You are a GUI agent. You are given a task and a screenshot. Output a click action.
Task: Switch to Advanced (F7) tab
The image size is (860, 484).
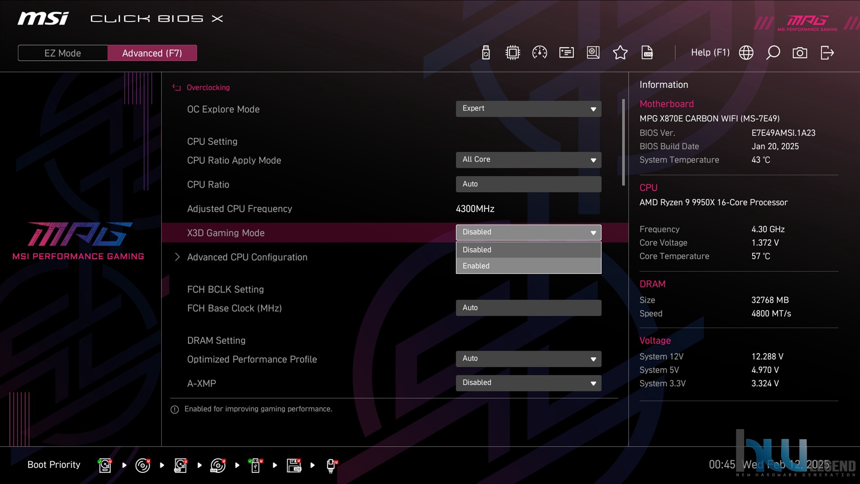tap(152, 53)
